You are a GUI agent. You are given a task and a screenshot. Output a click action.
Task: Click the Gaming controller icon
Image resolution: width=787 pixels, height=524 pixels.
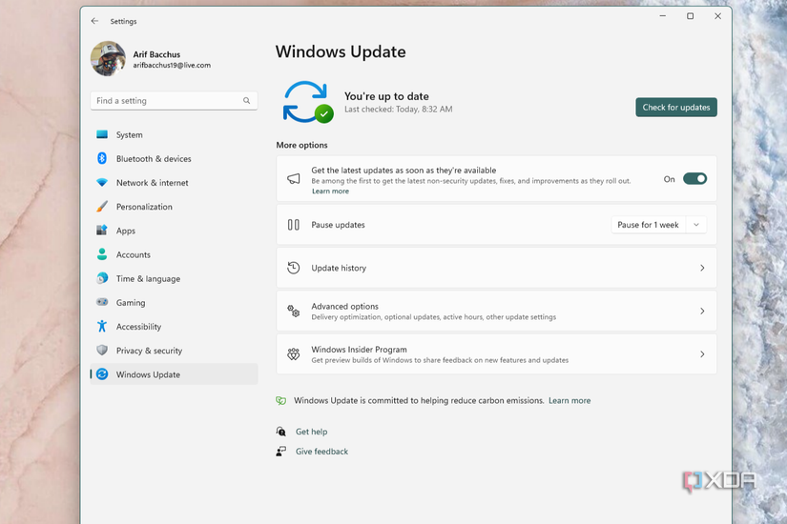(102, 302)
